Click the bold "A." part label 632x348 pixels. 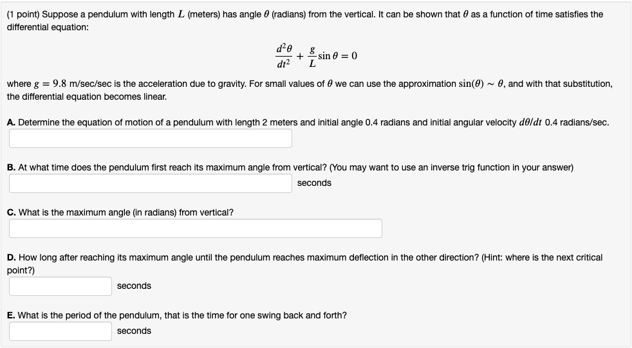coord(12,122)
